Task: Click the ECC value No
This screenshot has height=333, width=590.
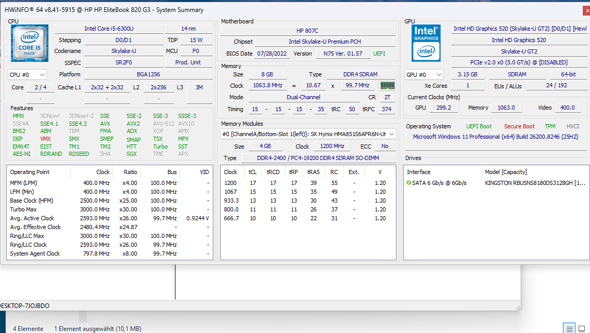Action: 385,146
